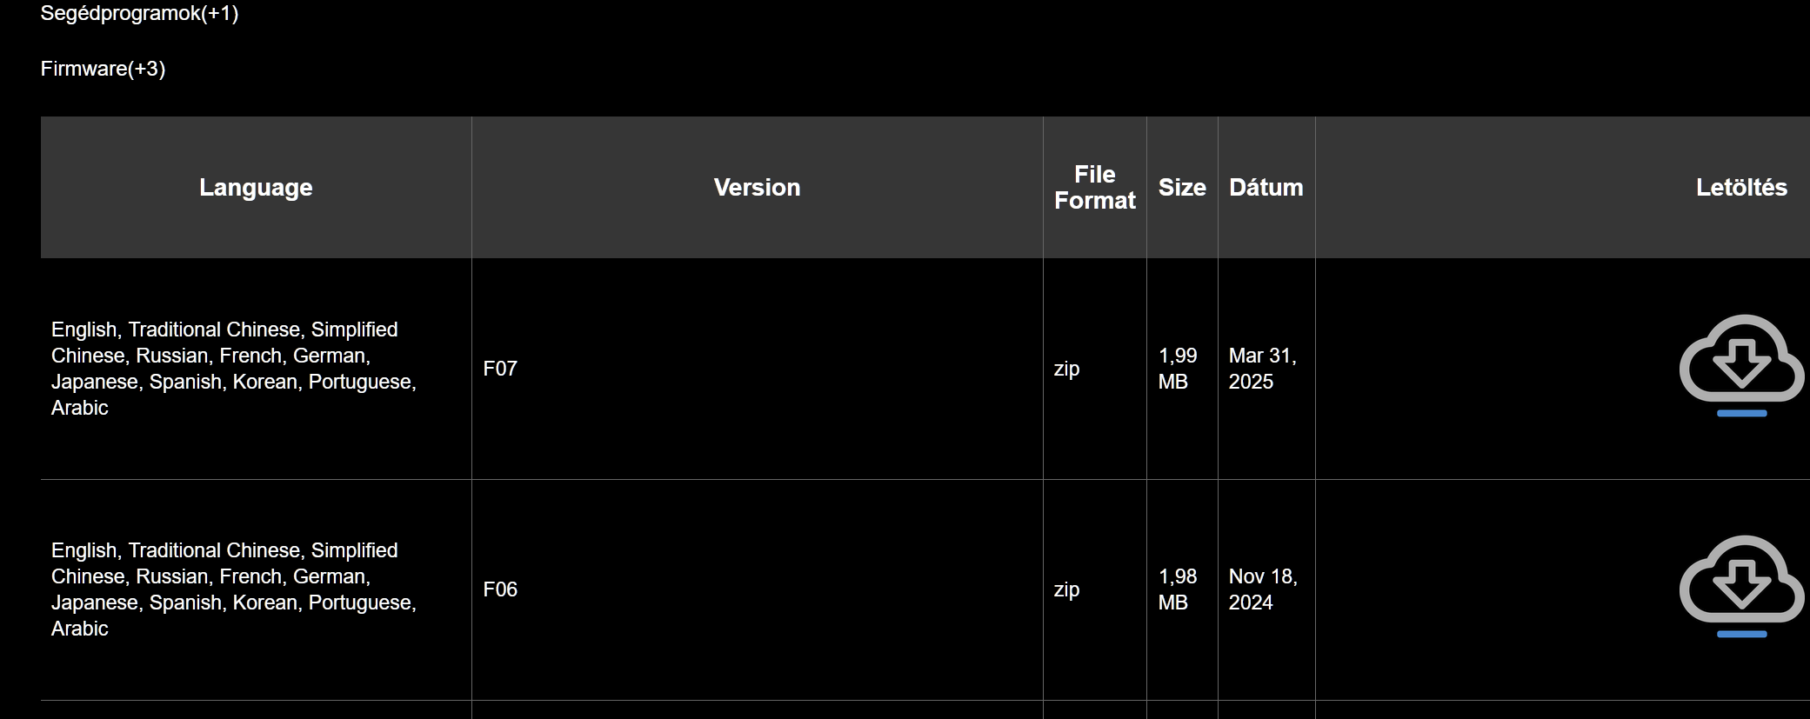Image resolution: width=1810 pixels, height=719 pixels.
Task: Expand the Segédprogramok(+1) section
Action: pyautogui.click(x=139, y=13)
